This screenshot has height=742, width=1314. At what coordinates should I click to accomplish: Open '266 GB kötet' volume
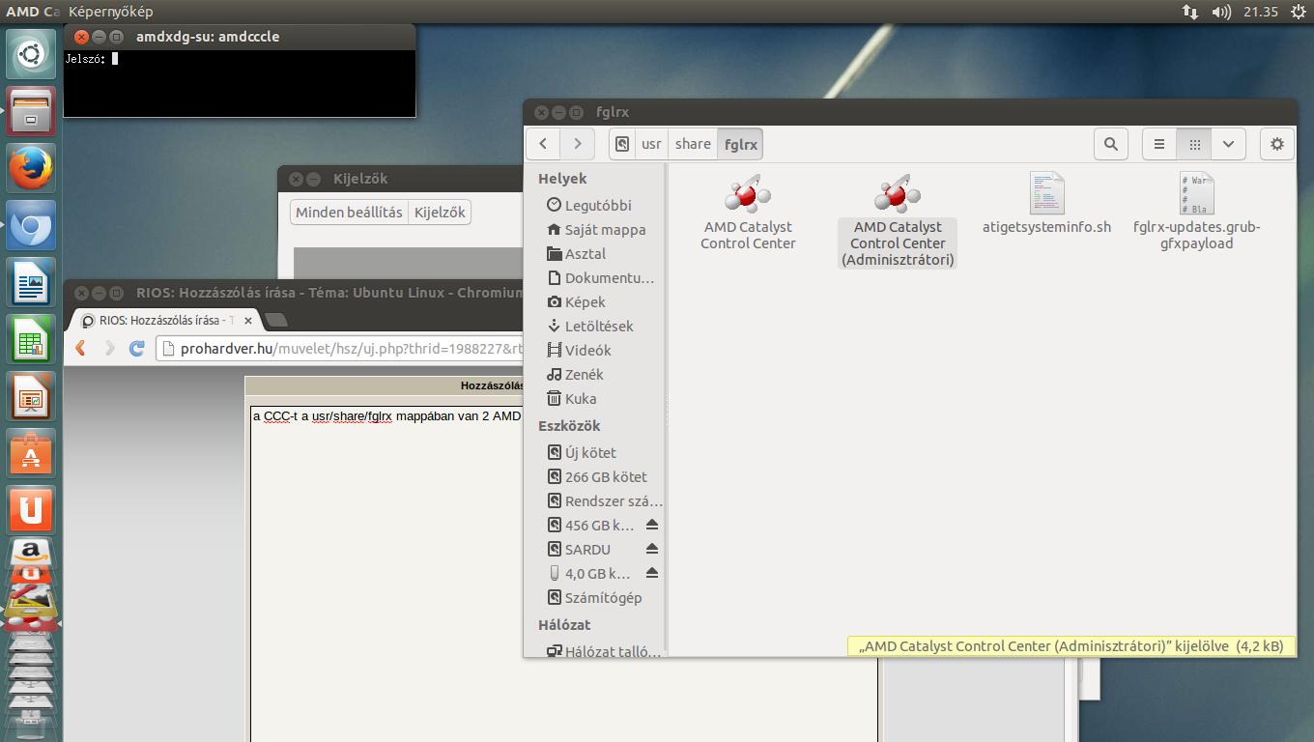pyautogui.click(x=597, y=476)
